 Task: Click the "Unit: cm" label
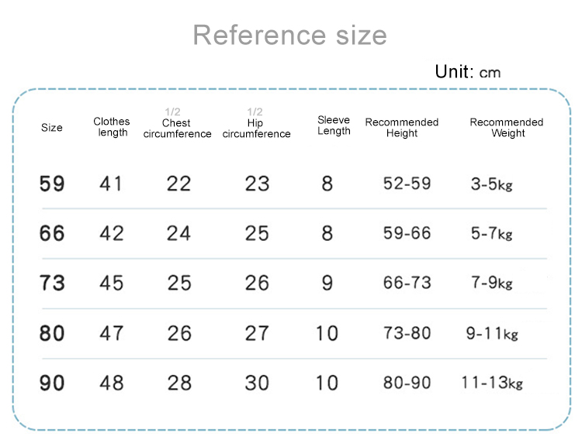click(x=467, y=72)
